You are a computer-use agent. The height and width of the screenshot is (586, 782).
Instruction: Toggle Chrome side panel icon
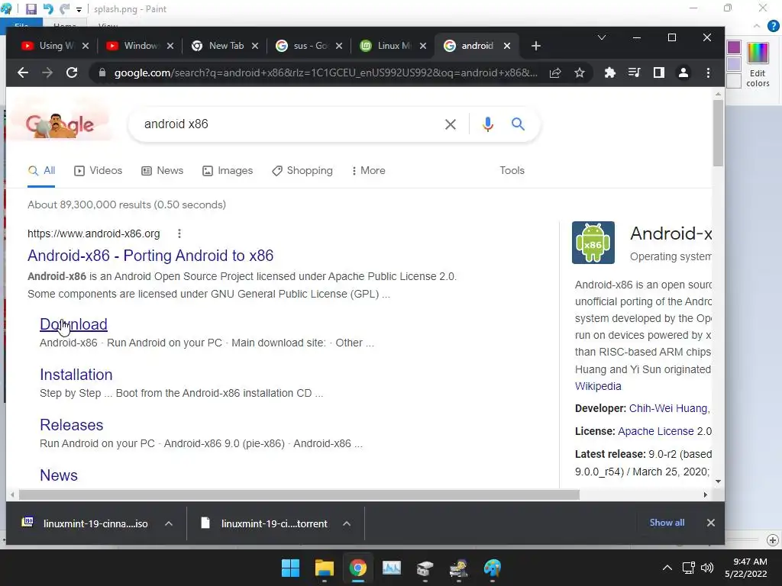[659, 72]
